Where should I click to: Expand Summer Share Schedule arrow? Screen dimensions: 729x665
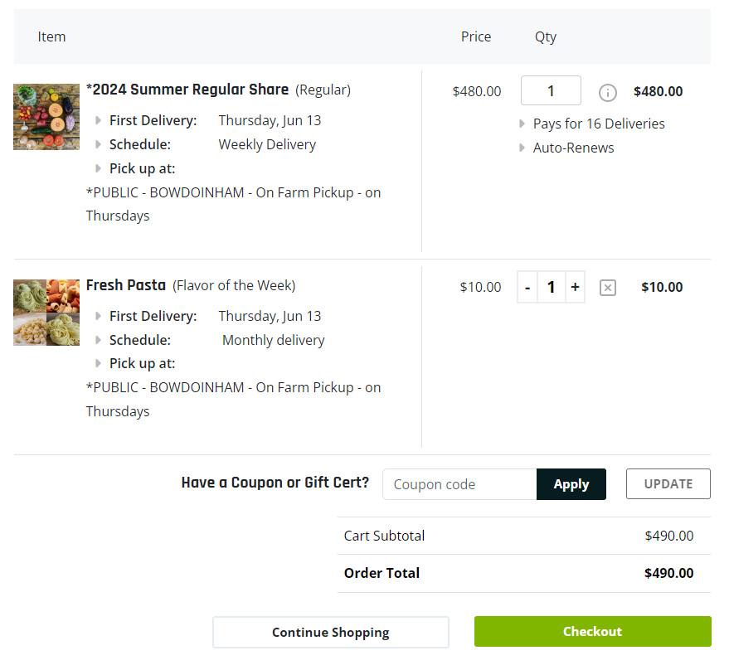point(99,144)
